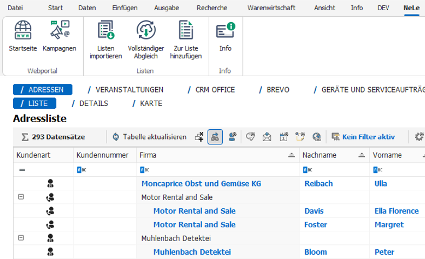Switch to the Recherche ribbon tab
This screenshot has height=259, width=425.
(x=212, y=8)
